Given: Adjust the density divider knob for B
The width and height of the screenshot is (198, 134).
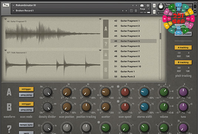Looking at the screenshot, I should tap(47, 107).
